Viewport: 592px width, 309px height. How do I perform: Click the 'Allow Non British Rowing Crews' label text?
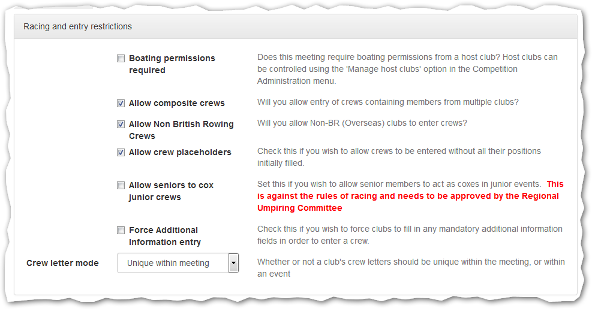pos(181,130)
